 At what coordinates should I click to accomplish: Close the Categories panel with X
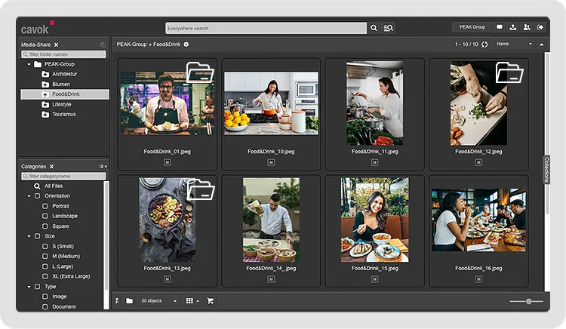[x=51, y=167]
